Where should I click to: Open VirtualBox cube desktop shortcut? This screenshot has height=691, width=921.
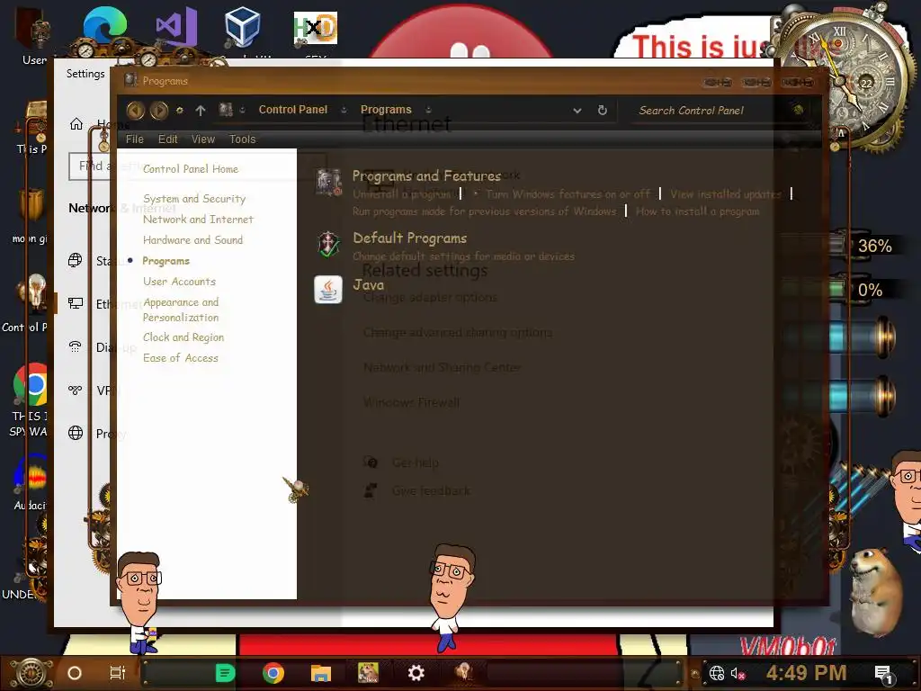click(242, 27)
